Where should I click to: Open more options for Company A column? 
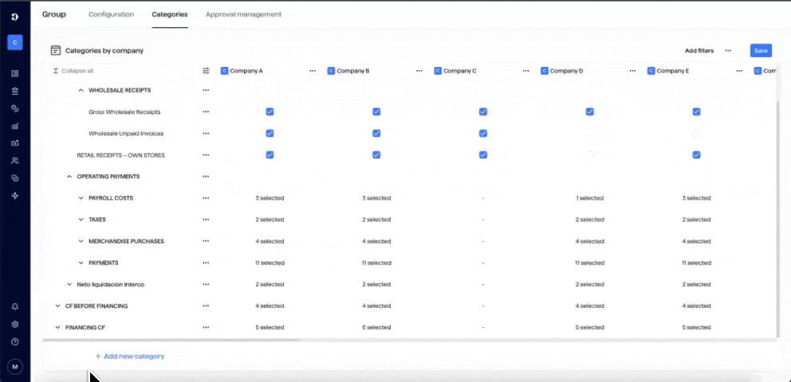(313, 71)
